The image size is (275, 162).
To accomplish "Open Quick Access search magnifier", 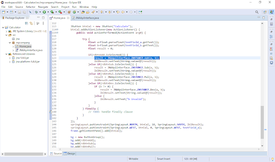I will click(257, 12).
